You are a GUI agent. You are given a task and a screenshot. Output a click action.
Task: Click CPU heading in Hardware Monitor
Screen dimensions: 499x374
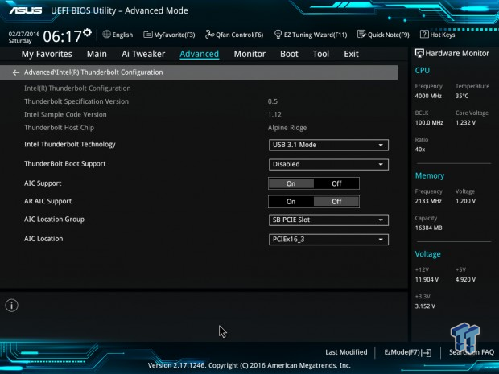pos(422,70)
